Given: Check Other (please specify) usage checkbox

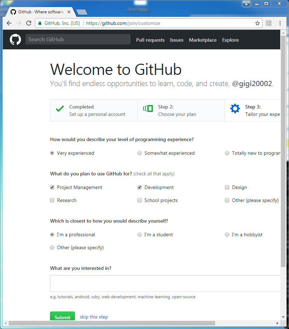Looking at the screenshot, I should click(227, 200).
